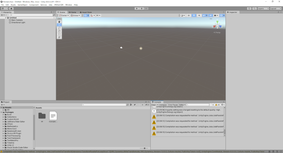The height and width of the screenshot is (153, 283).
Task: Toggle info messages filter in Console
Action: point(212,105)
